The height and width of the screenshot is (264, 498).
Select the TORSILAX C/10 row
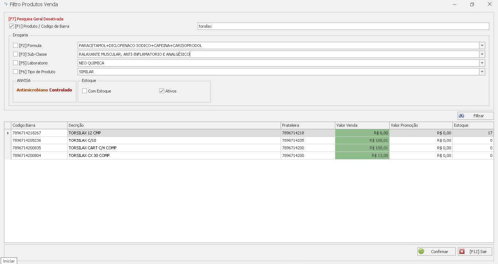tap(249, 140)
